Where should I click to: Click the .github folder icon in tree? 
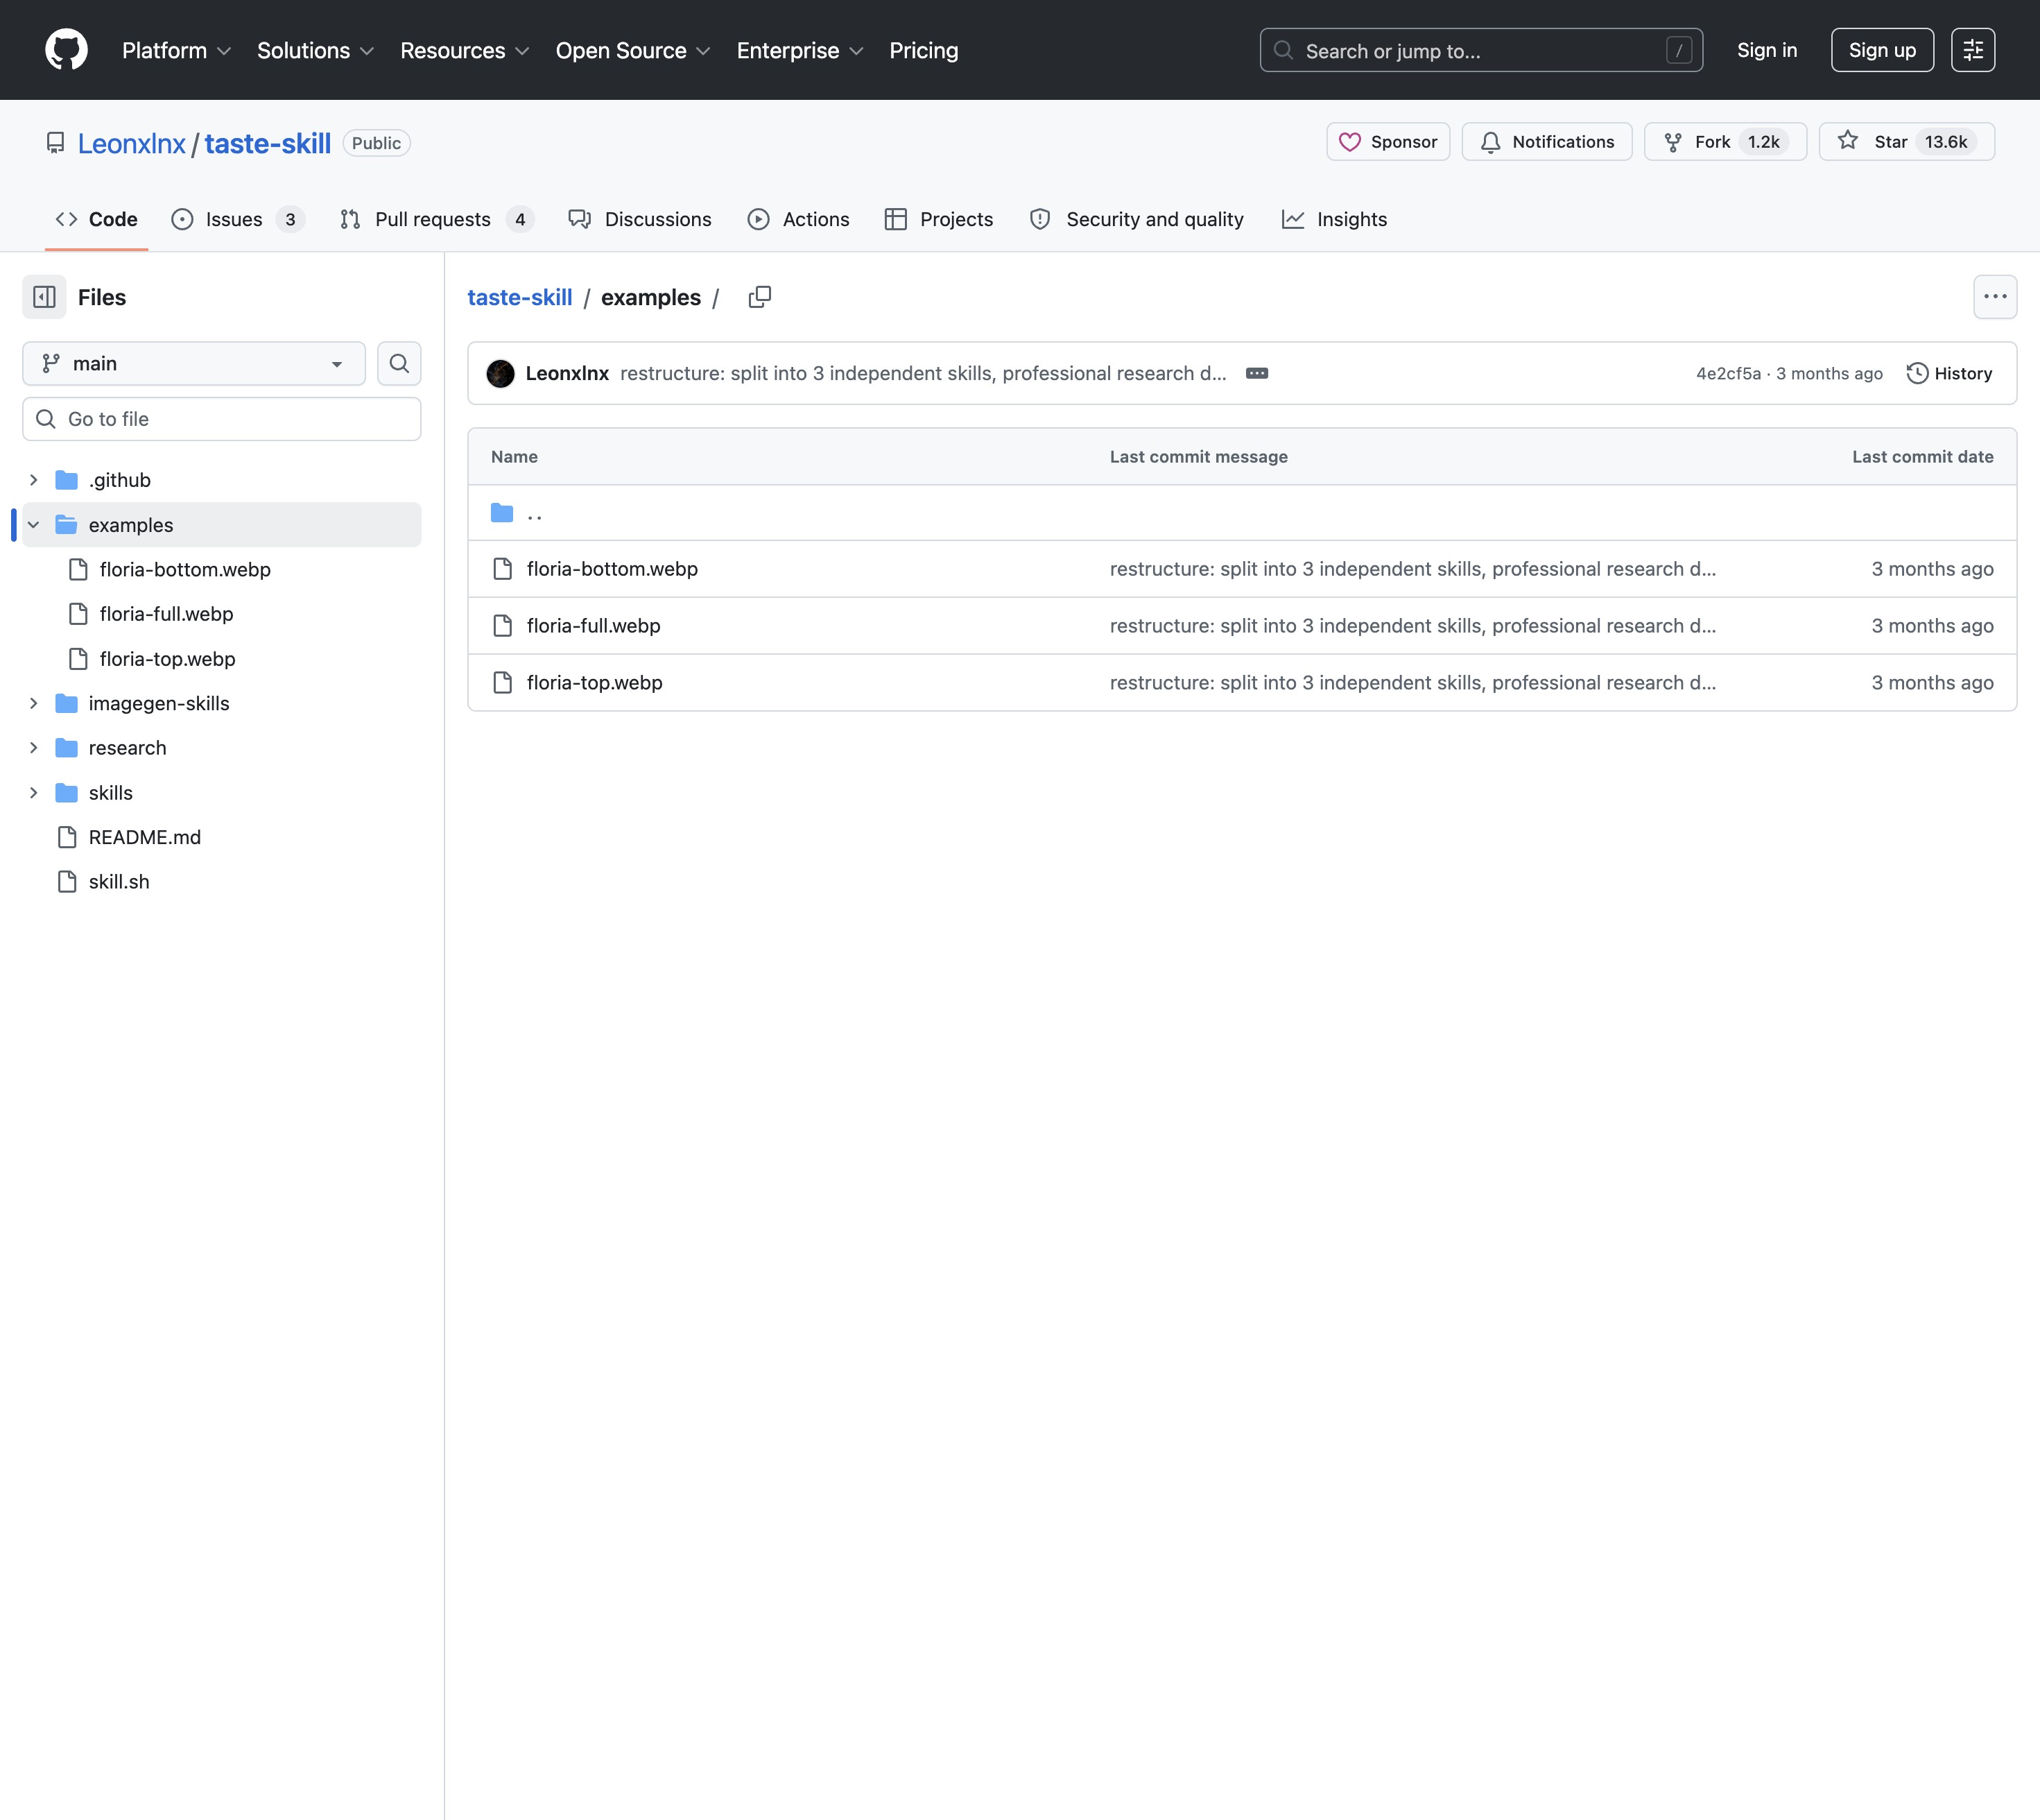tap(67, 480)
